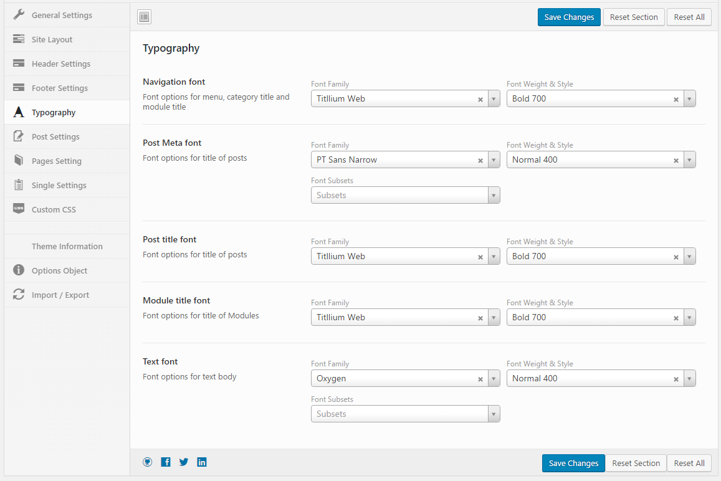Clear the Navigation font family Titillium Web
The image size is (721, 481).
pos(480,99)
